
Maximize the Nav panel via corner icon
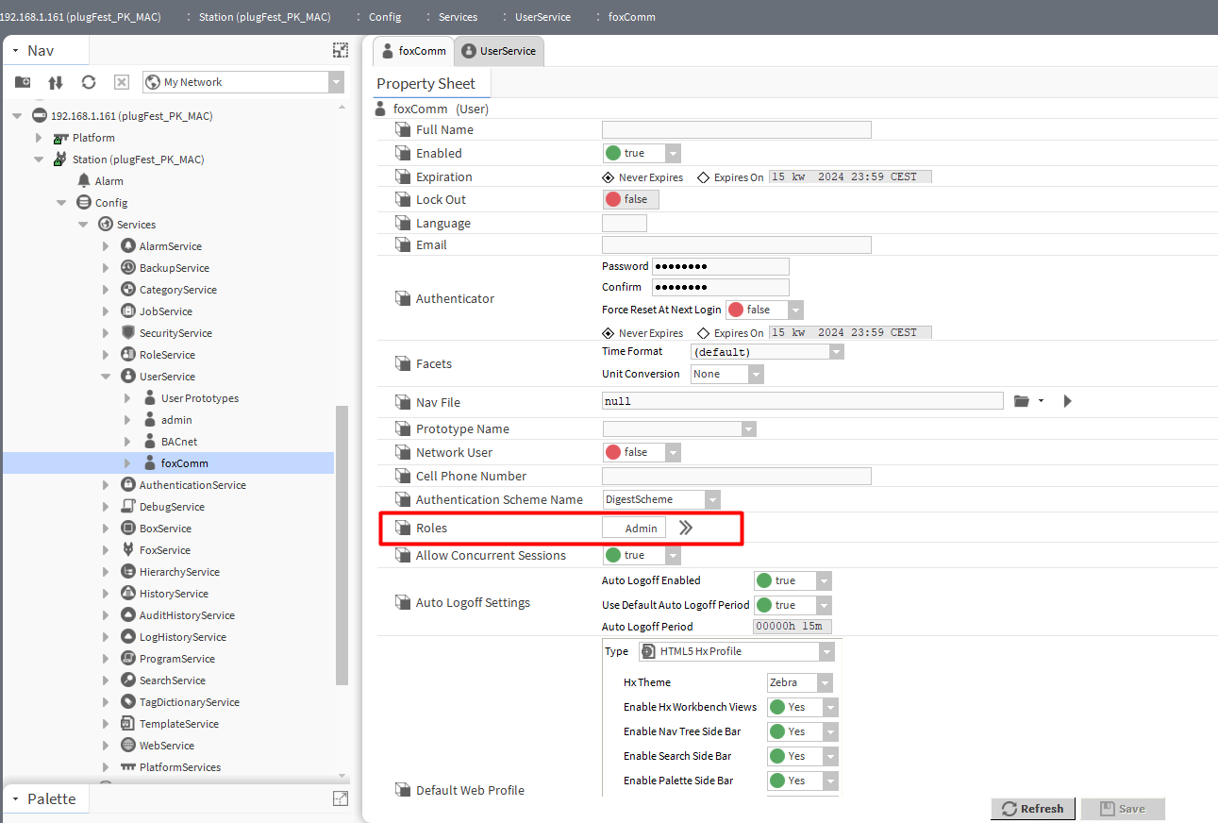tap(340, 50)
